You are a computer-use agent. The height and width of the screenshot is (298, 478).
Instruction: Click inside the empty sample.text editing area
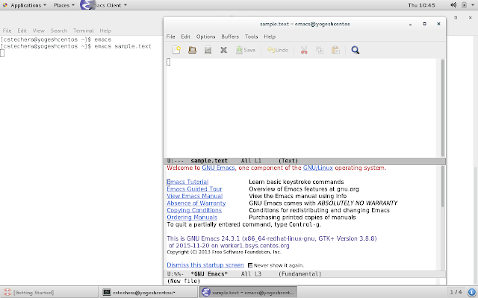302,108
